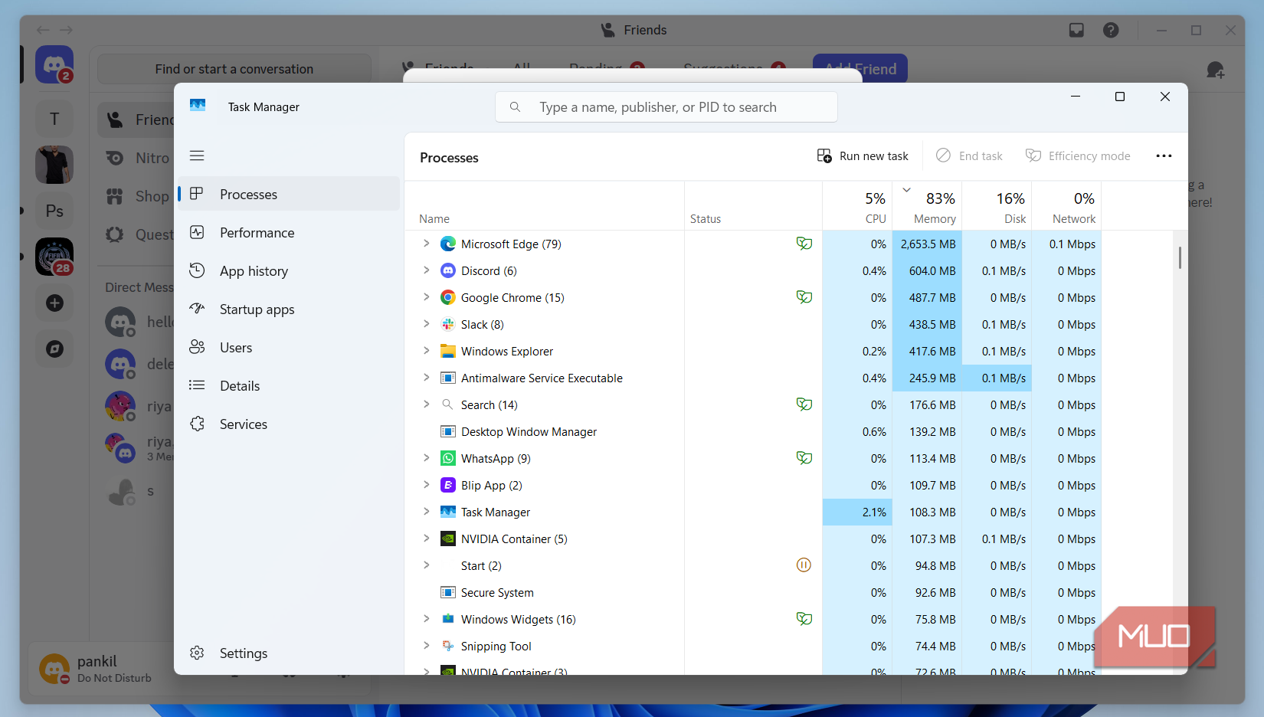Select the Slack process icon
Image resolution: width=1264 pixels, height=717 pixels.
pyautogui.click(x=448, y=324)
